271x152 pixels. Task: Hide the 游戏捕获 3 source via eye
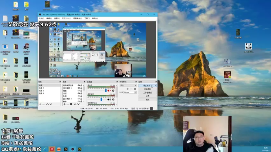(x=79, y=88)
